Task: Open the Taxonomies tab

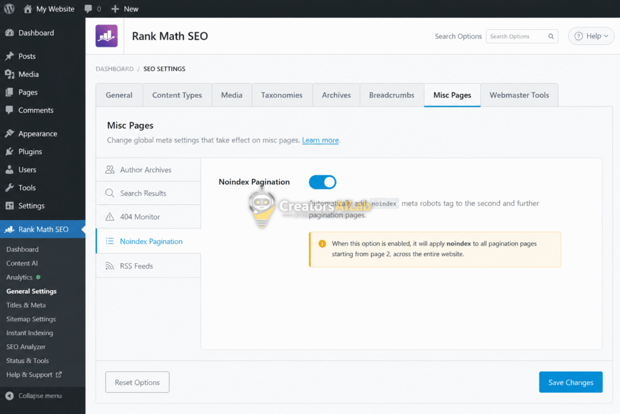Action: [282, 95]
